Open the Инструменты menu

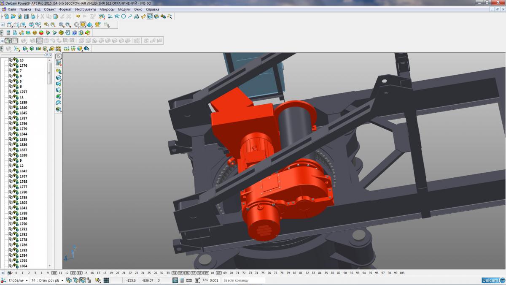click(x=86, y=9)
